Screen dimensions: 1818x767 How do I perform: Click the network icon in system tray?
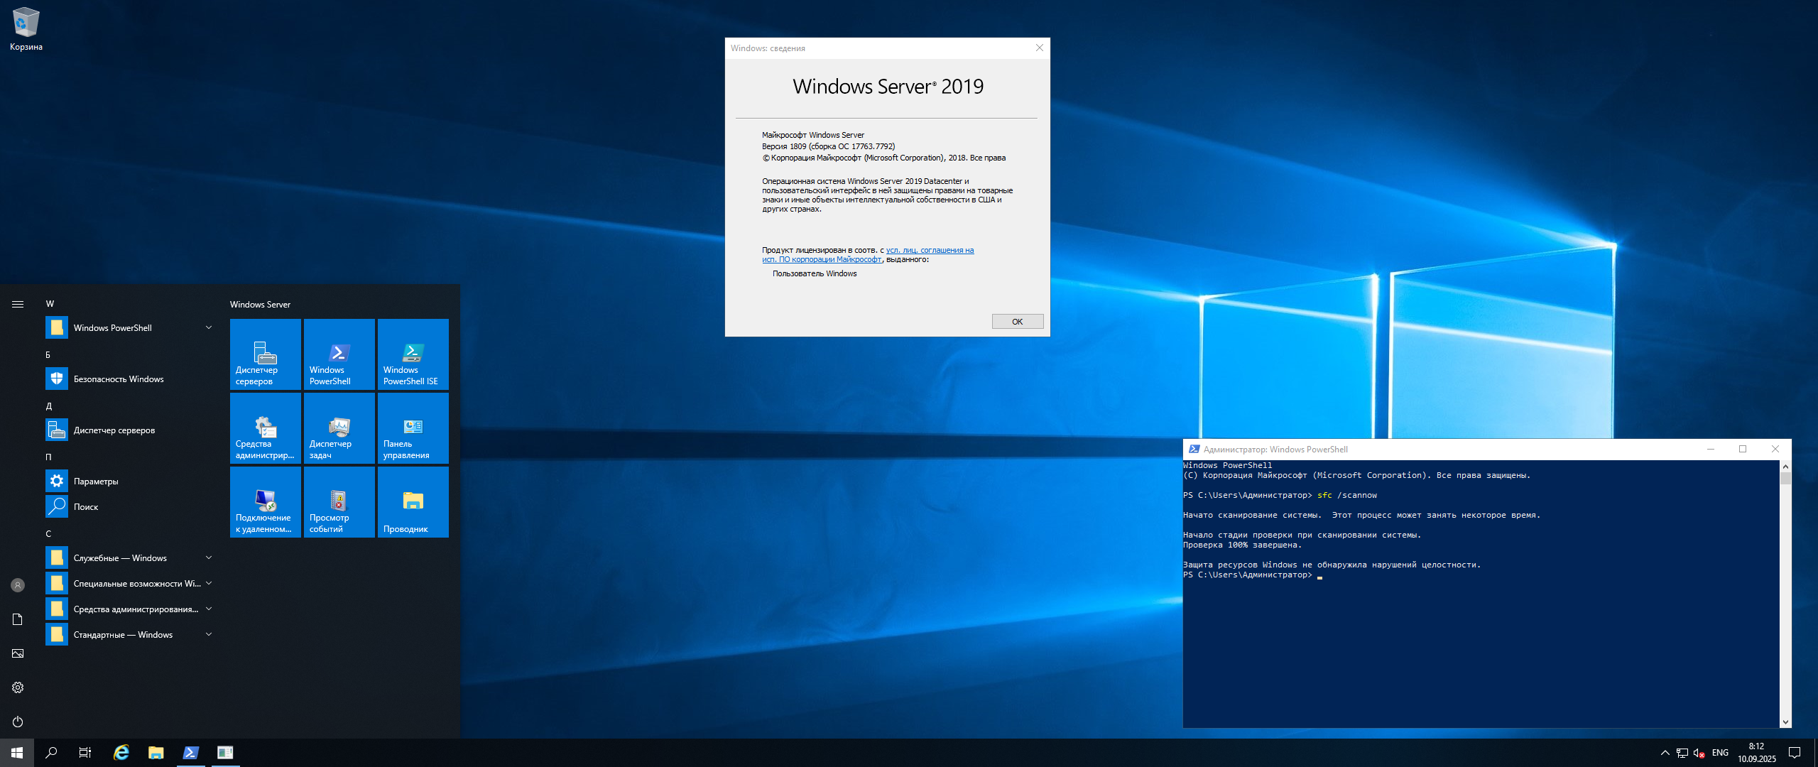click(x=1682, y=753)
